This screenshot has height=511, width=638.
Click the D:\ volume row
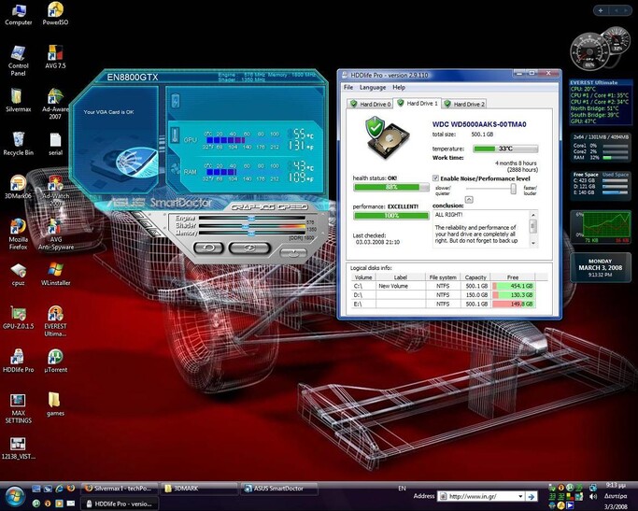(x=444, y=295)
